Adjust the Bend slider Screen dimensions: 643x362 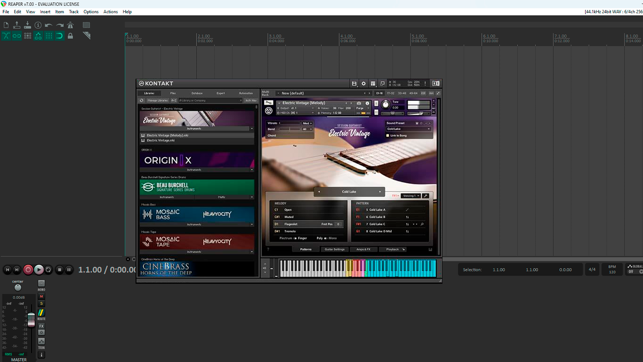tap(289, 129)
